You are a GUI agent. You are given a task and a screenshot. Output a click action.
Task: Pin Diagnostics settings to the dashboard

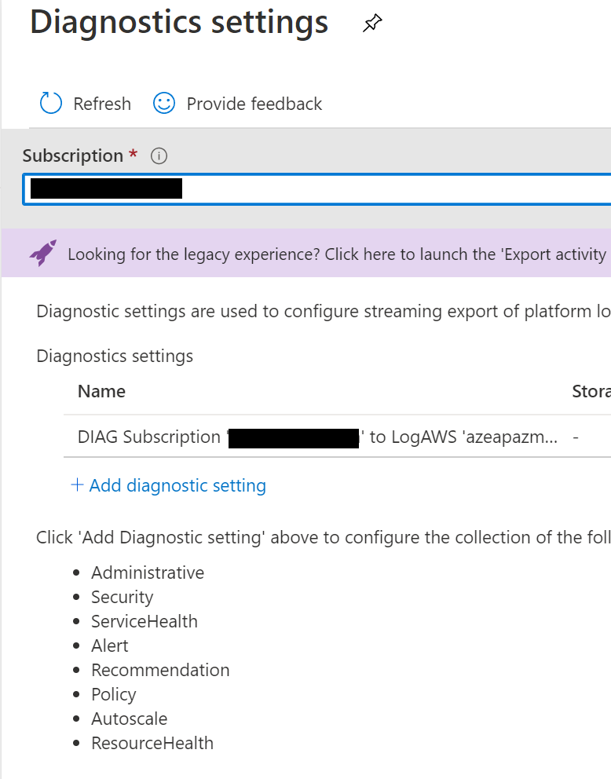[371, 23]
